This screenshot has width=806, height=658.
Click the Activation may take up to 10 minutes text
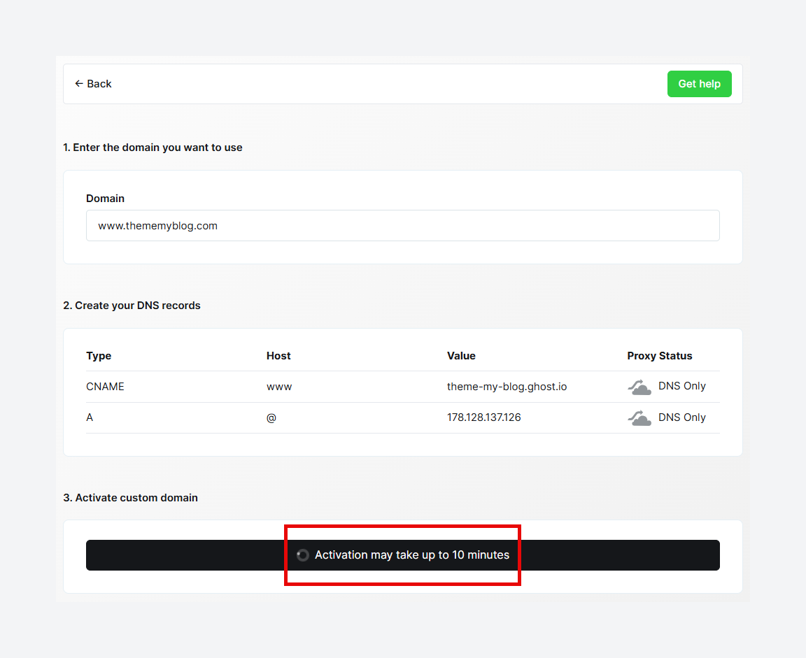[412, 555]
